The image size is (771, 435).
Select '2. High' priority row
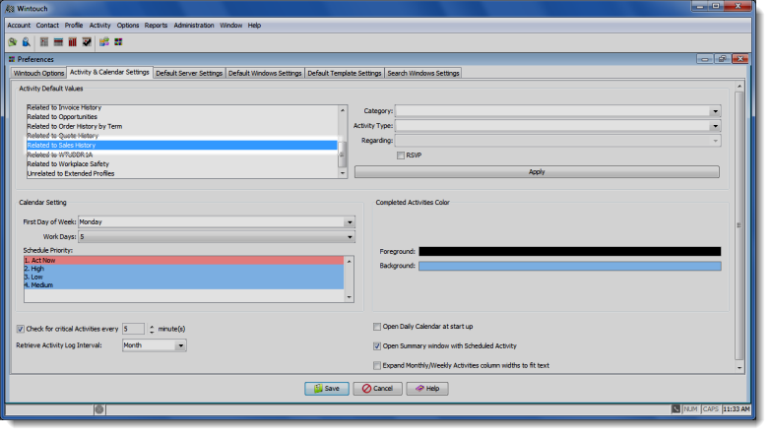184,269
